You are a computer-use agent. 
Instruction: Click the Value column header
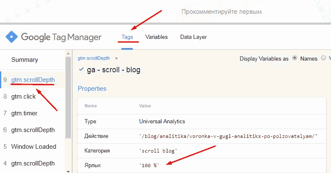pyautogui.click(x=145, y=106)
